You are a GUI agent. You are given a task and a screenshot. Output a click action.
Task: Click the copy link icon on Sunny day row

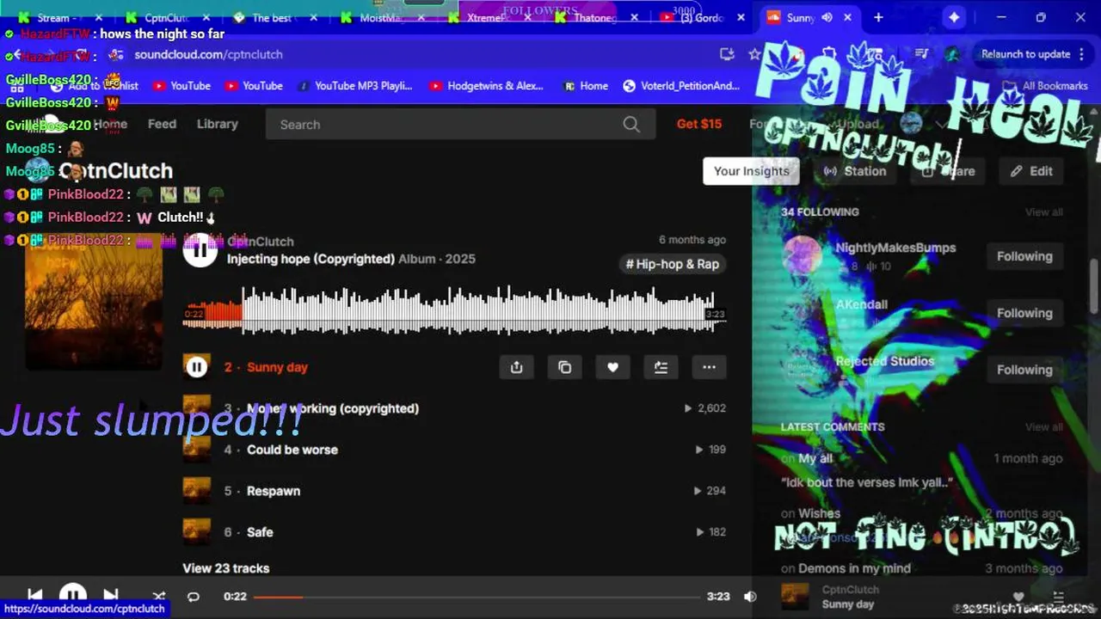(x=564, y=367)
